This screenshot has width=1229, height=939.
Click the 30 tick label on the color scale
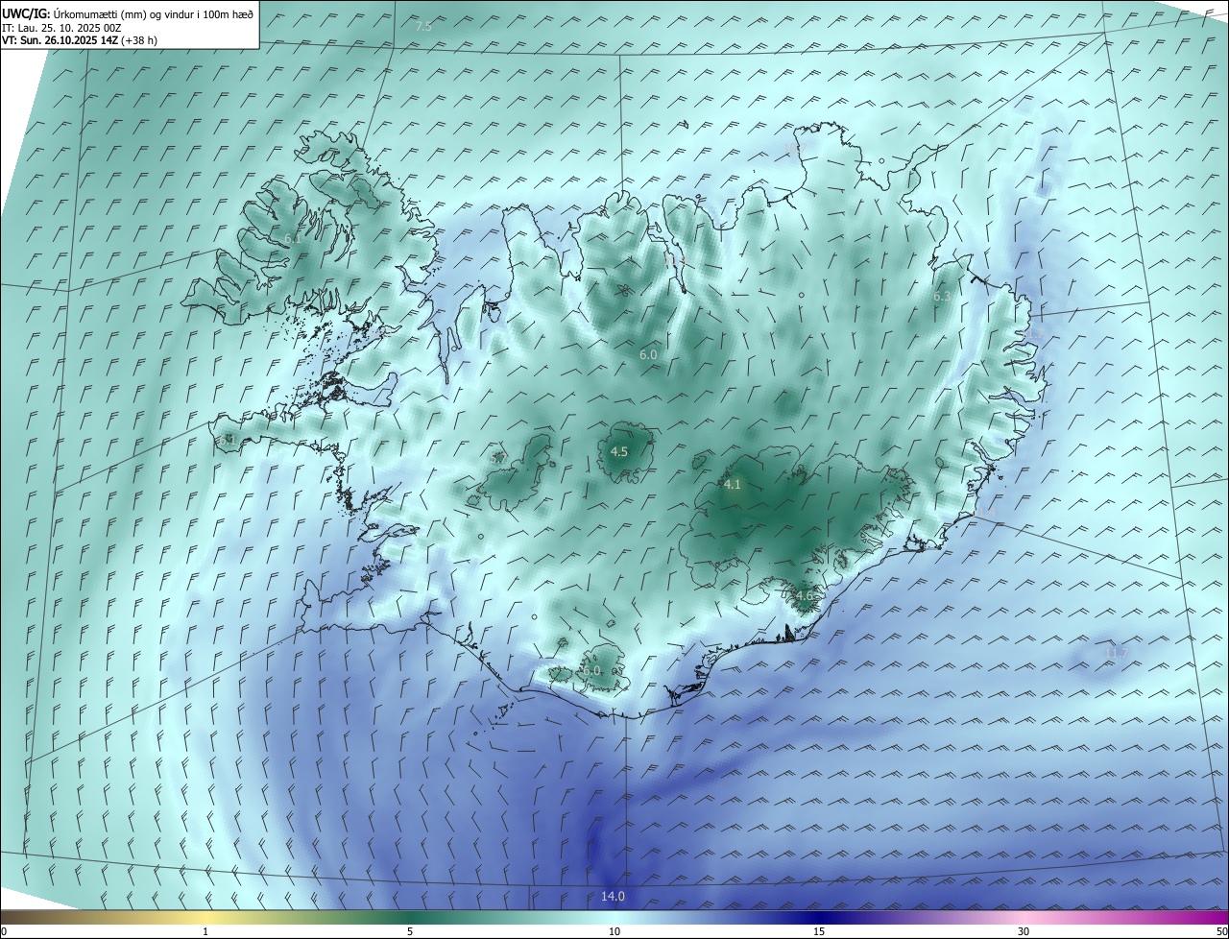pos(1024,931)
